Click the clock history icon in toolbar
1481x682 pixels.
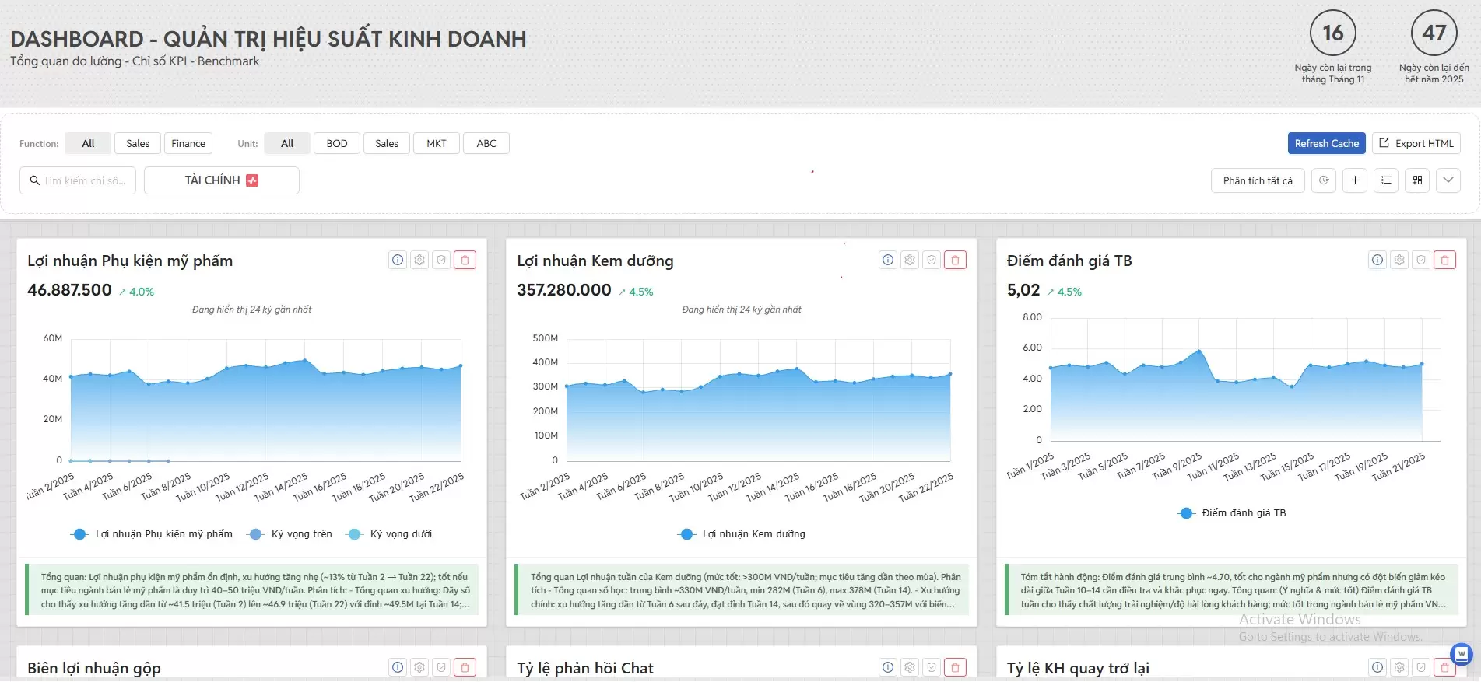pyautogui.click(x=1324, y=180)
